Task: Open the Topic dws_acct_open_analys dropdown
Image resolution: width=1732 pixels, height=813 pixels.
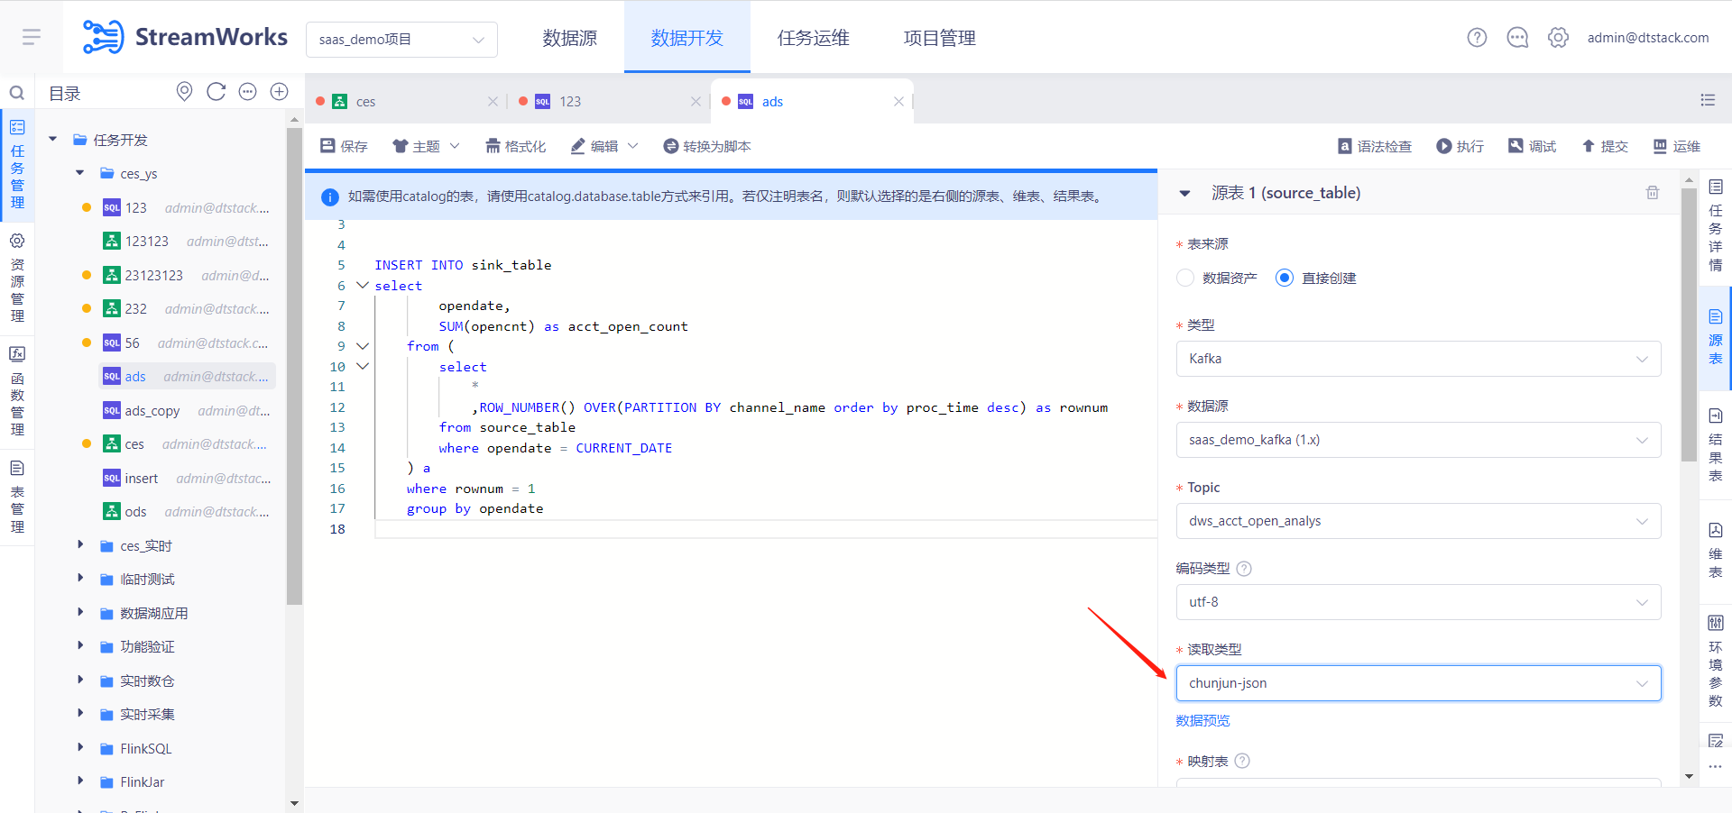Action: (1418, 521)
